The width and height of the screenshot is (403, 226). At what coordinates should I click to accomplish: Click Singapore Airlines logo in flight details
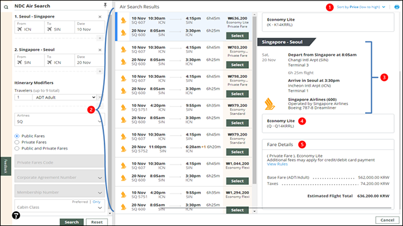tap(270, 104)
